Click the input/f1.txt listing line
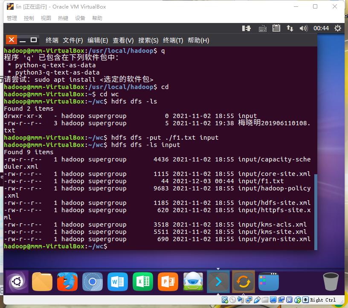Viewport: 348px width, 308px height. pos(144,181)
